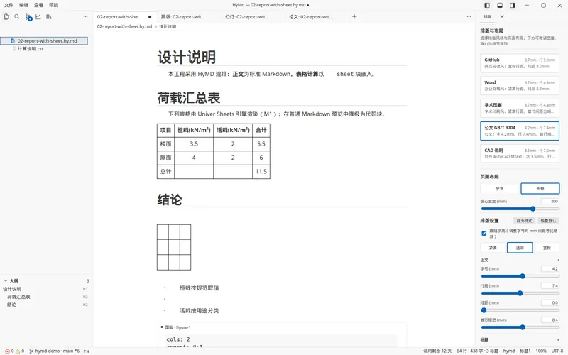Viewport: 568px width, 355px height.
Task: Open the Explorer files icon in sidebar
Action: click(x=6, y=16)
